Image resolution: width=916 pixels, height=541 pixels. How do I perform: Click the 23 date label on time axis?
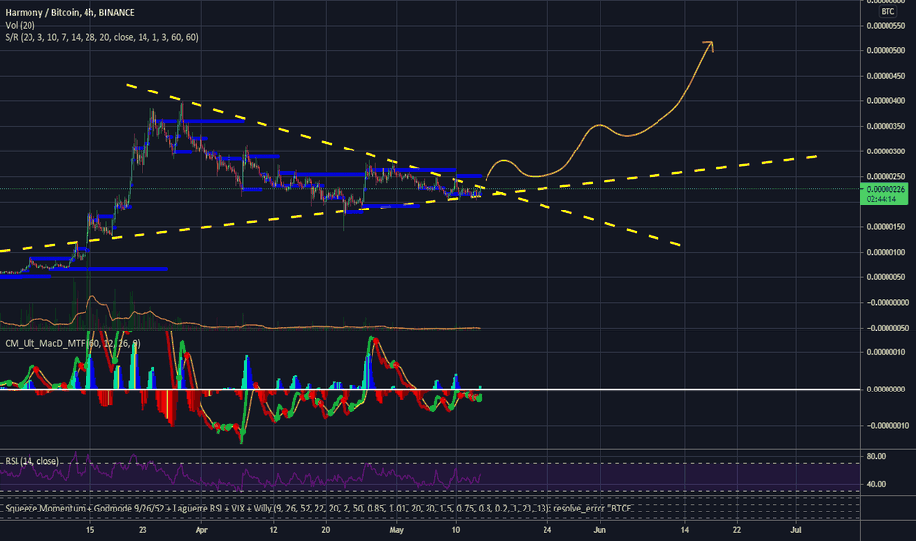coord(143,530)
